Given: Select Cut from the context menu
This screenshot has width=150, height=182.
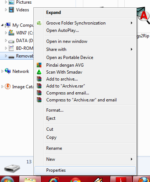Looking at the screenshot, I should [85, 129].
